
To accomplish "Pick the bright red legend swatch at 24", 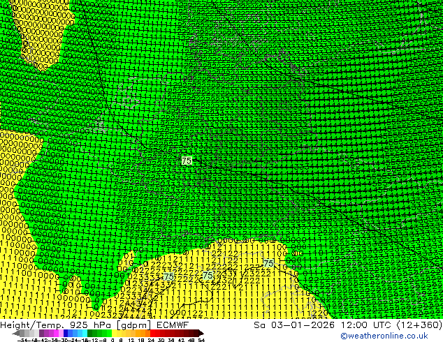I will [x=152, y=333].
